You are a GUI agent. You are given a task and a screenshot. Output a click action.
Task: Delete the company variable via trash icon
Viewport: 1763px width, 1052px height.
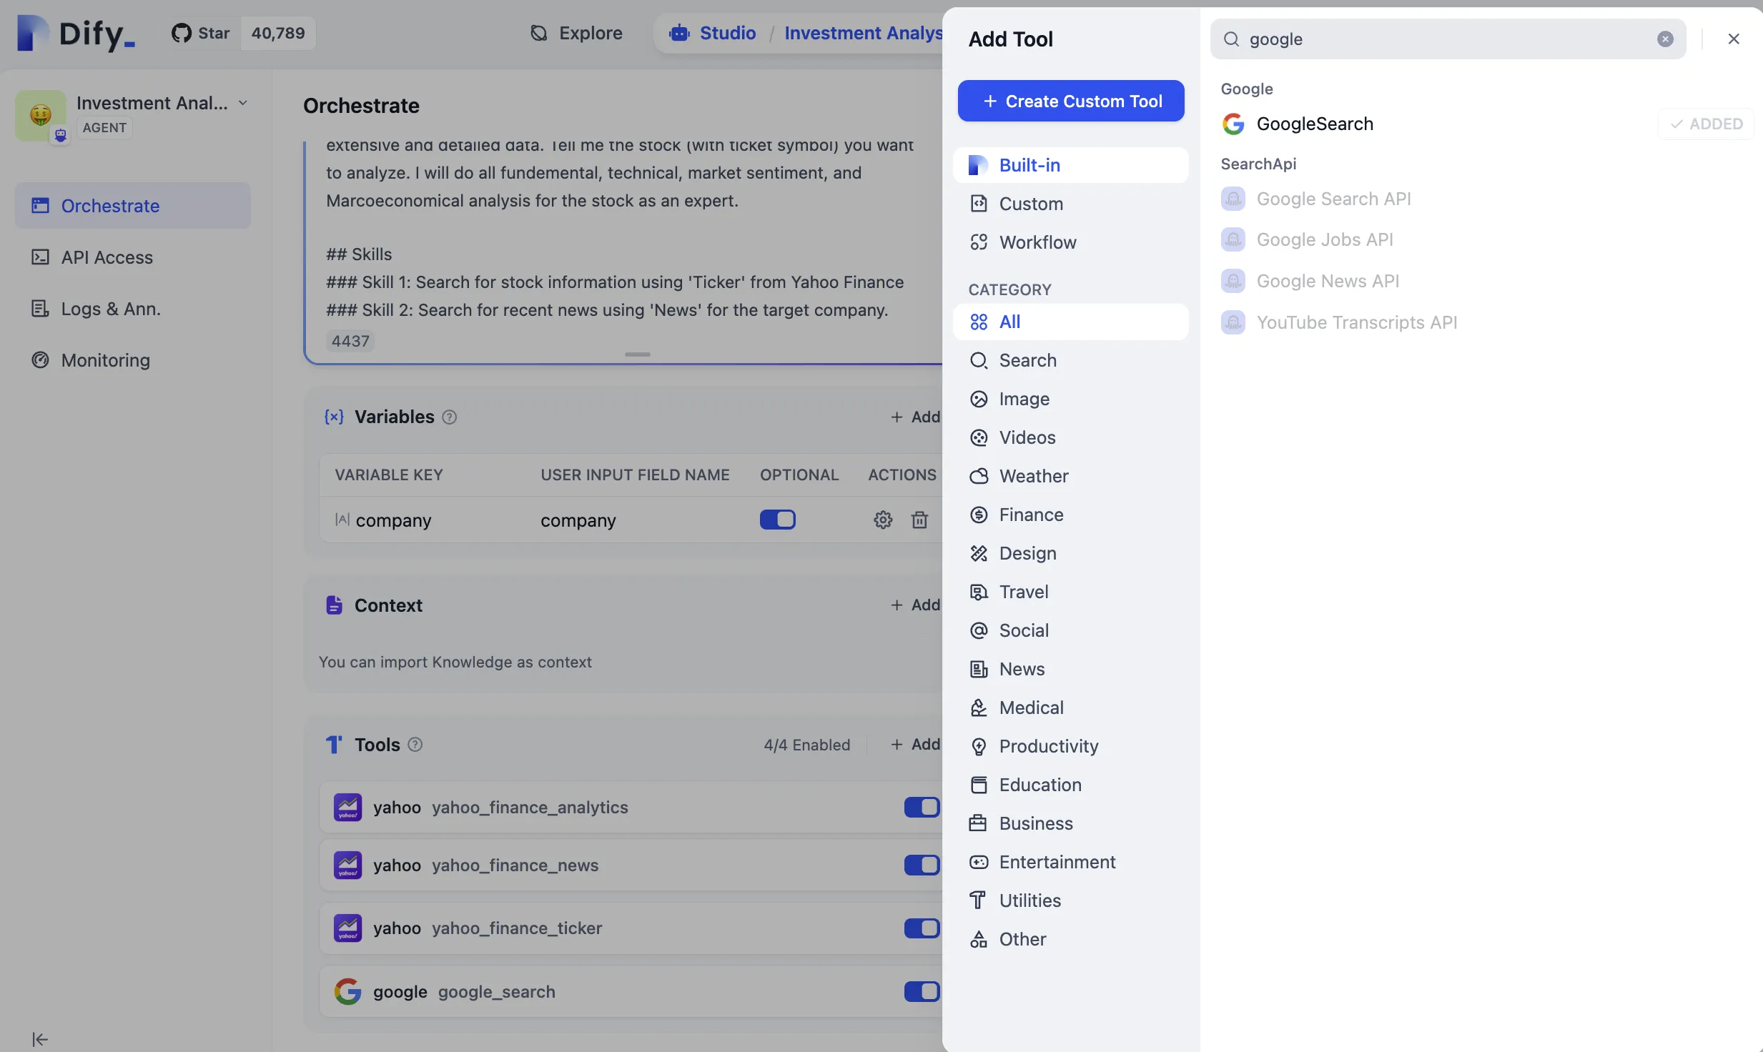point(919,520)
